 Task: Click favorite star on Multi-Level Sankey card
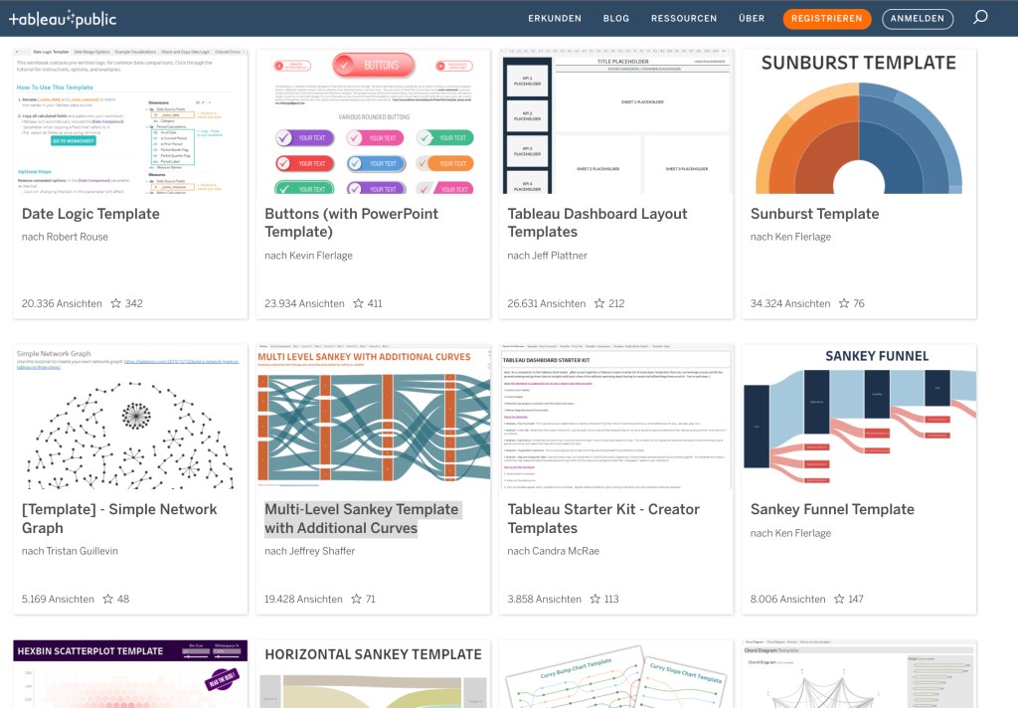356,599
